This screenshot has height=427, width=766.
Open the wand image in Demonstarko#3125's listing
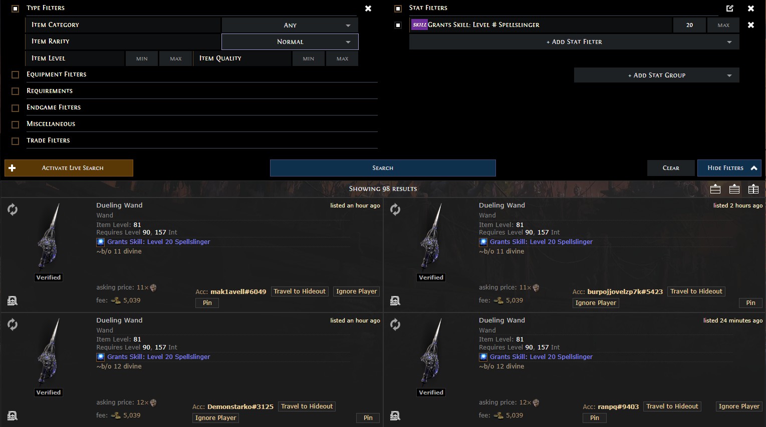point(49,352)
